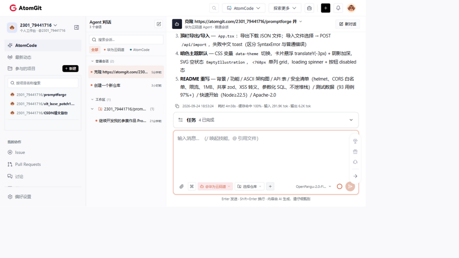
Task: Click the Pull Requests branch icon
Action: (10, 164)
